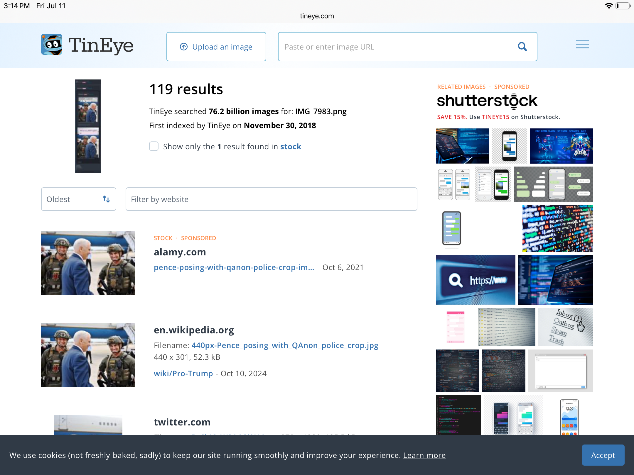The image size is (634, 475).
Task: Open the Inbox Outbox Spam Trash stock image
Action: tap(565, 327)
